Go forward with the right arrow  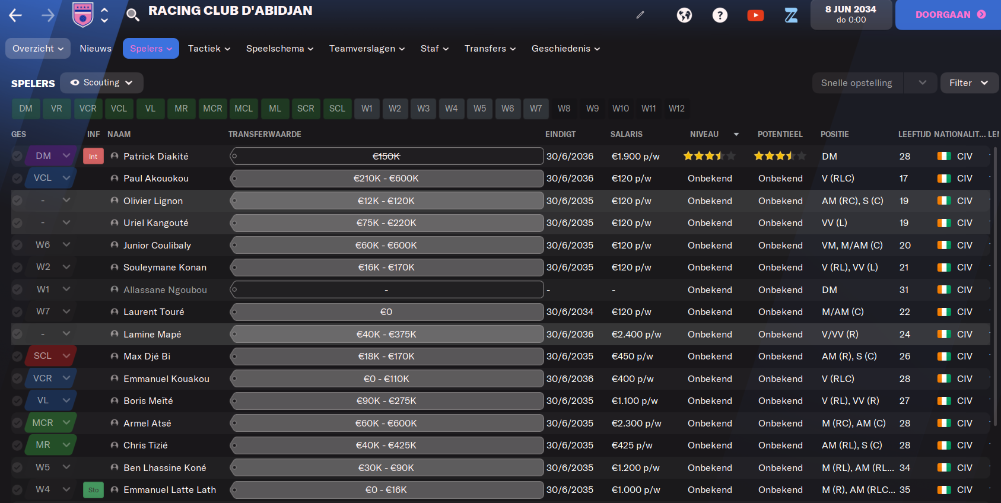48,15
